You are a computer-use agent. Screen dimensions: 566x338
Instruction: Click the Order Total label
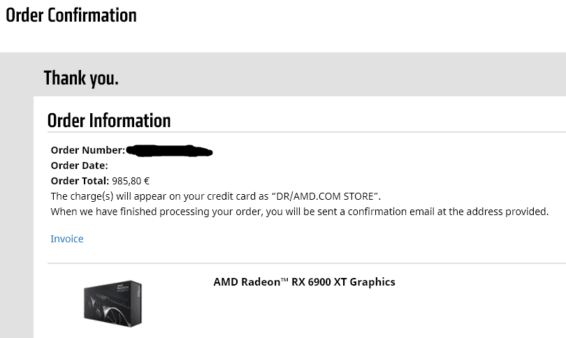pos(80,181)
